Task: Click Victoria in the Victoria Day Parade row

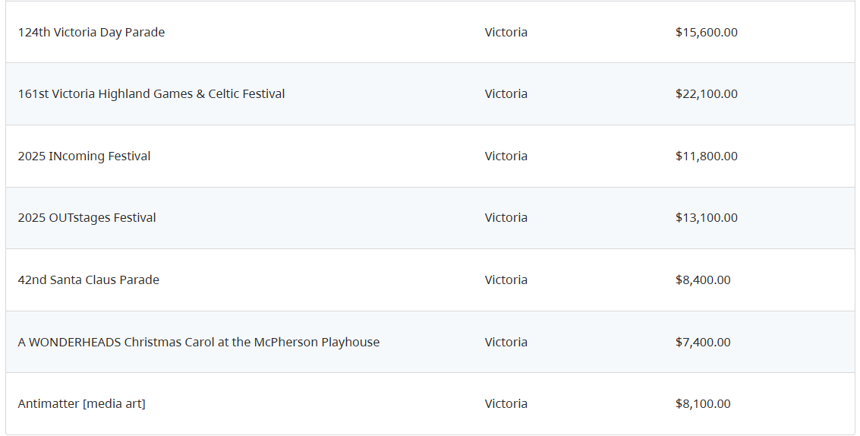Action: pyautogui.click(x=506, y=33)
